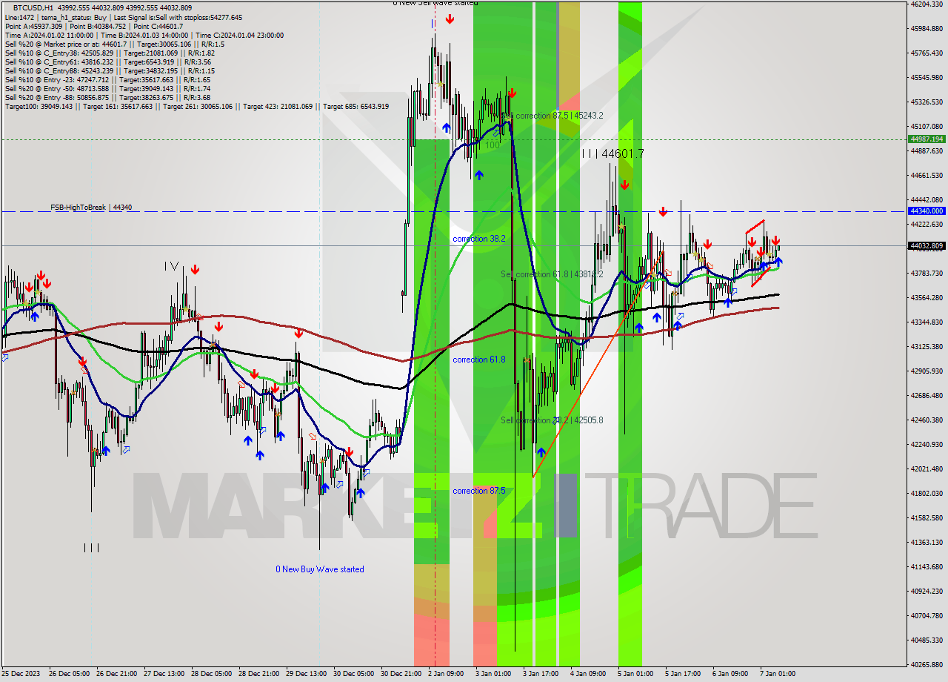Click the blue up arrow beside 'Sell correction 38.2'
This screenshot has width=948, height=682.
541,451
